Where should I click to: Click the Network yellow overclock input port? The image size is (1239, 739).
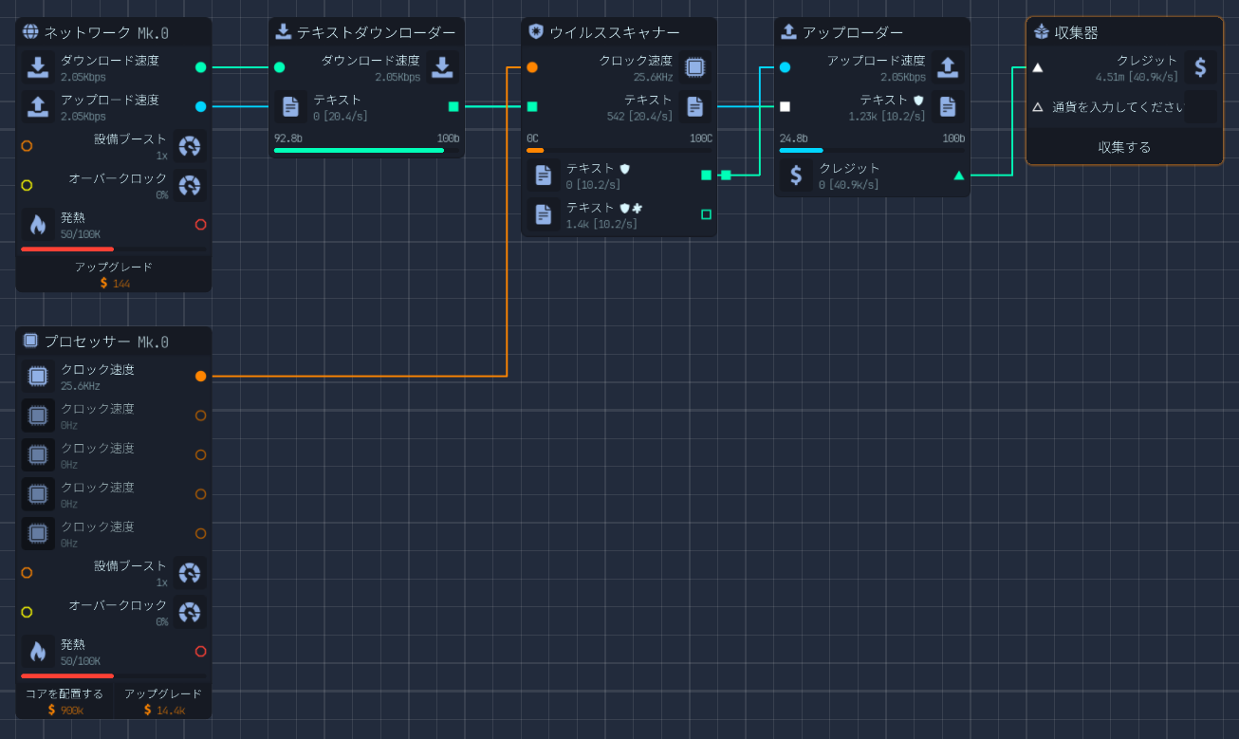[x=27, y=185]
